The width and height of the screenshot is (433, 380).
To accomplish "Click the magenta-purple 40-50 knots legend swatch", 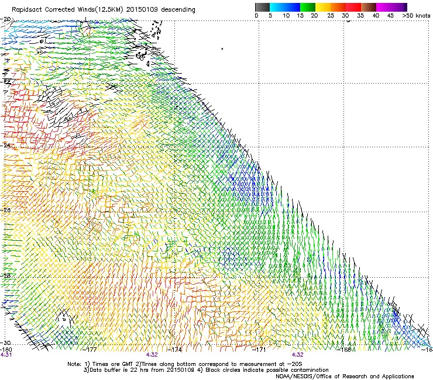I will point(391,7).
